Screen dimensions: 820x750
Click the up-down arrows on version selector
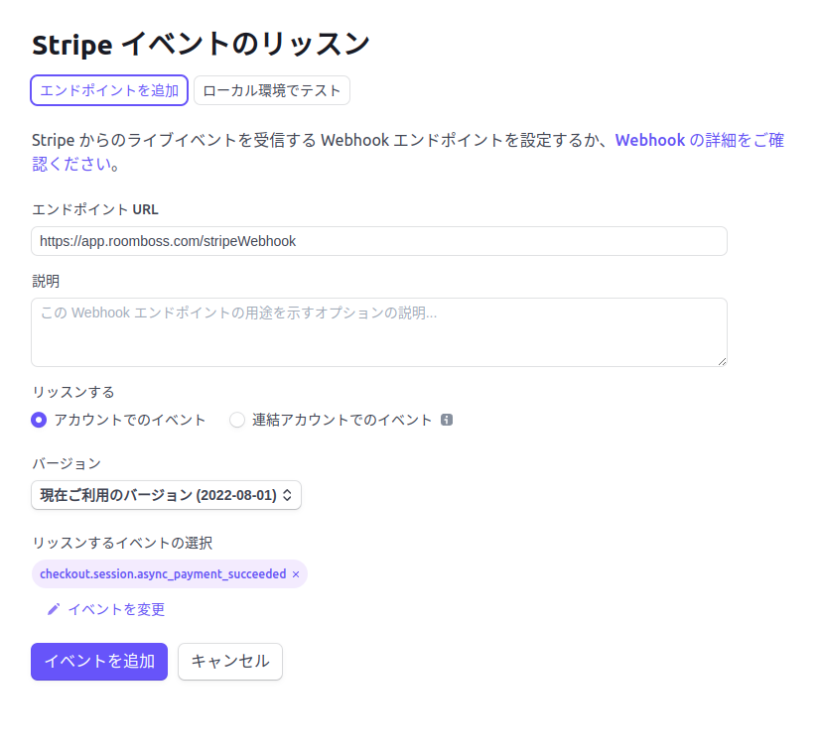pyautogui.click(x=287, y=495)
